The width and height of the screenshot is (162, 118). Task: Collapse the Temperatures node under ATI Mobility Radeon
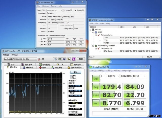[96, 48]
